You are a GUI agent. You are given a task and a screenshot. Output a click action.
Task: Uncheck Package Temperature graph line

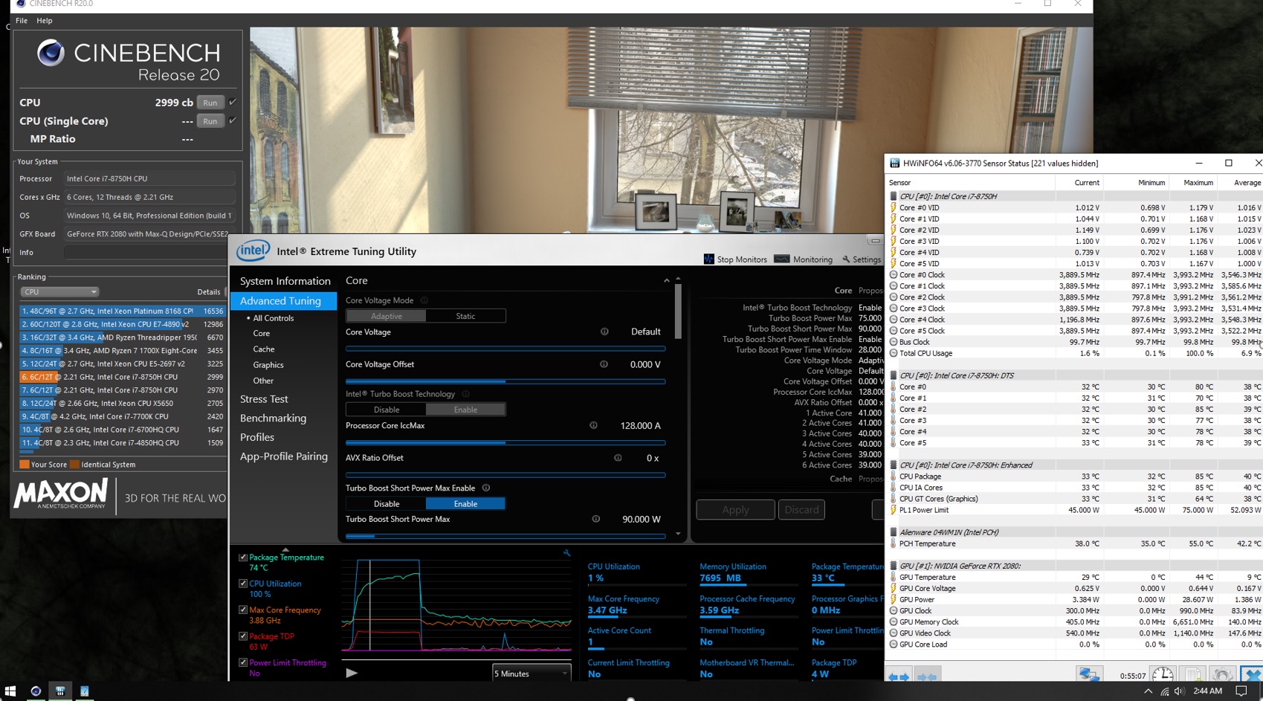pos(243,557)
